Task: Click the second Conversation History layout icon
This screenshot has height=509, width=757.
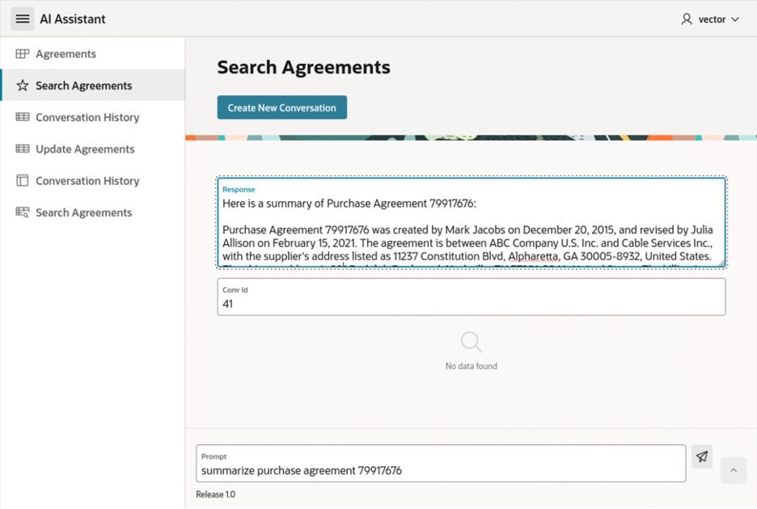Action: [x=23, y=181]
